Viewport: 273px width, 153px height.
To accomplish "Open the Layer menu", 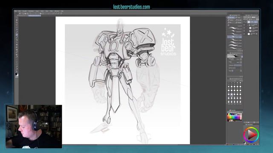I will 37,11.
